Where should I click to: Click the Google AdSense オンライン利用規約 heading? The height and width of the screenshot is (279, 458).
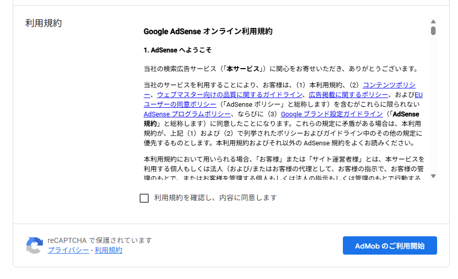208,31
